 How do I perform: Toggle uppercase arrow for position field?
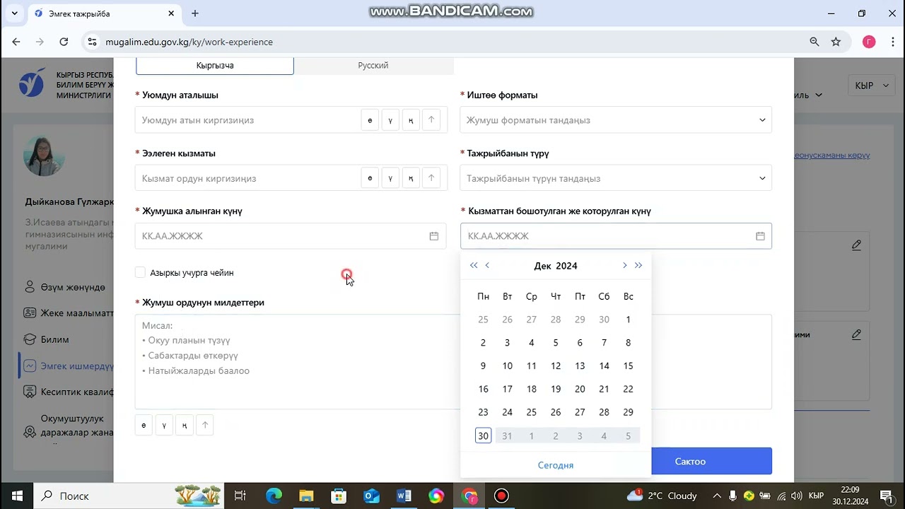coord(431,178)
